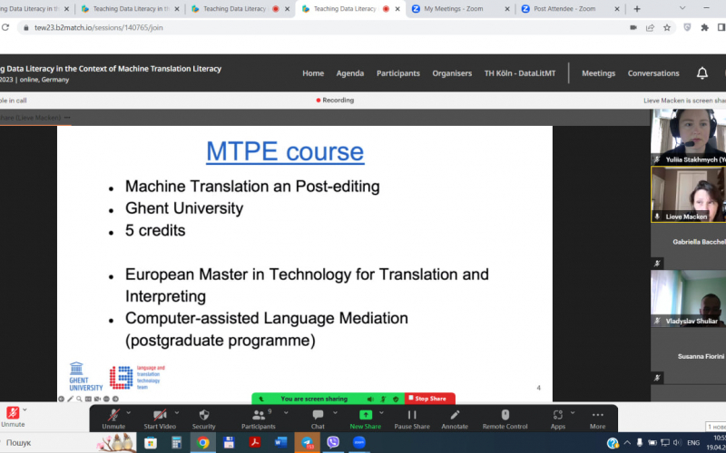Screen dimensions: 726x453
Task: Expand the Apps options arrow
Action: coord(573,413)
